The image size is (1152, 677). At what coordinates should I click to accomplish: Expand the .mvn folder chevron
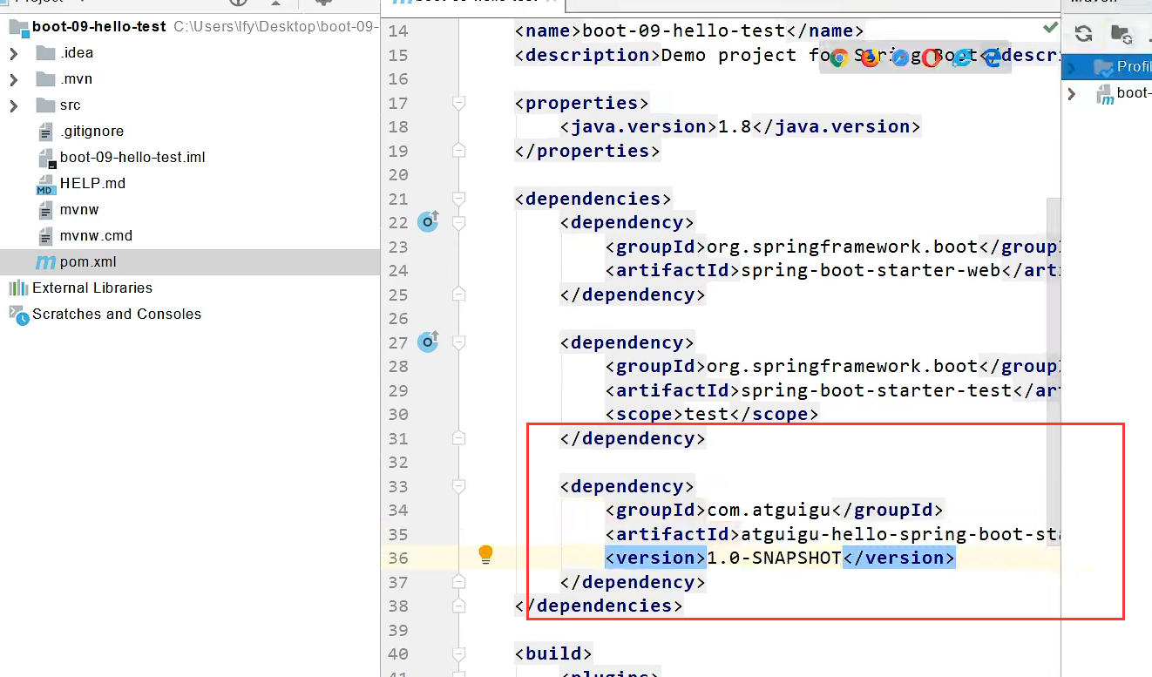click(13, 79)
